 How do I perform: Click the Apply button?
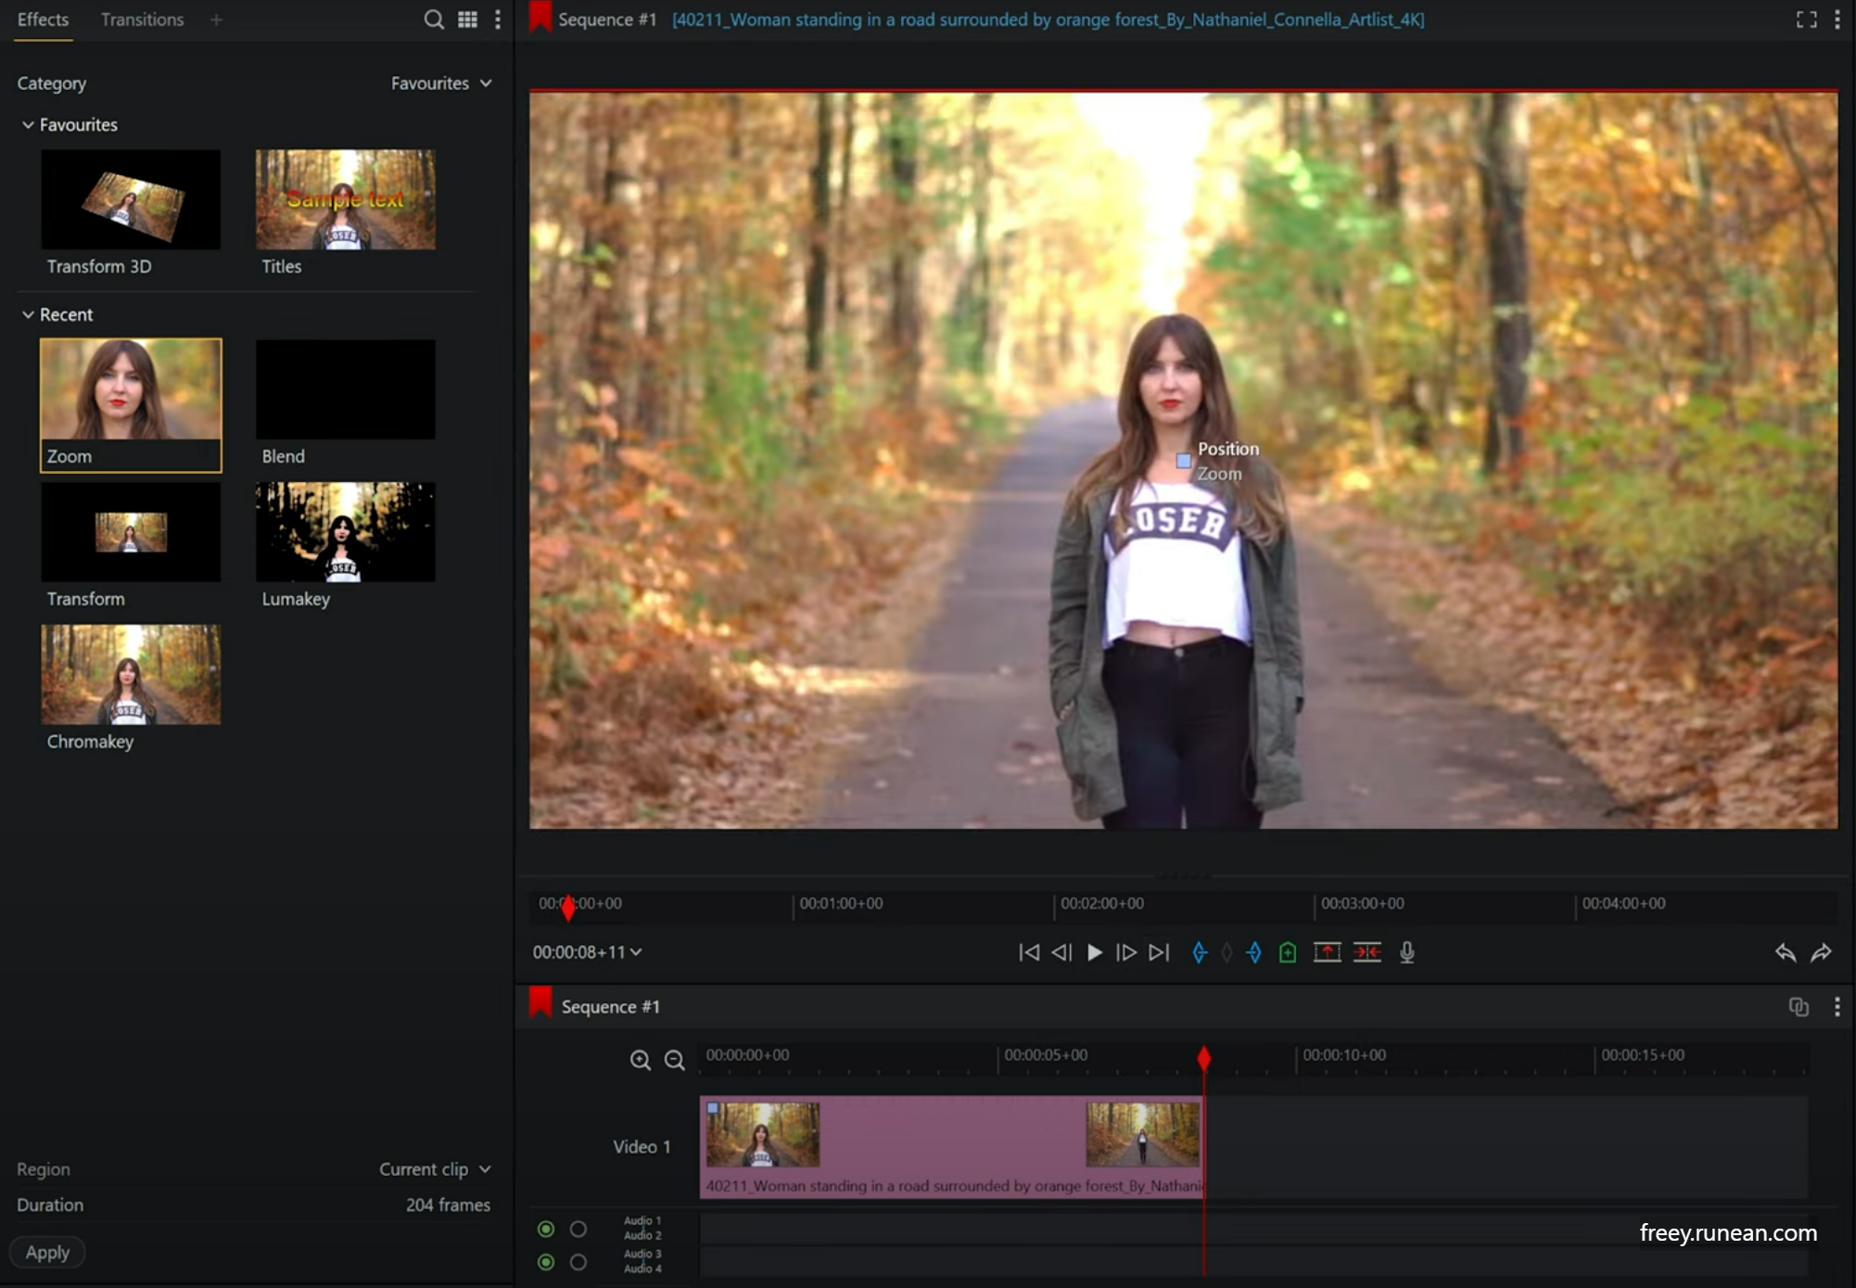[47, 1252]
